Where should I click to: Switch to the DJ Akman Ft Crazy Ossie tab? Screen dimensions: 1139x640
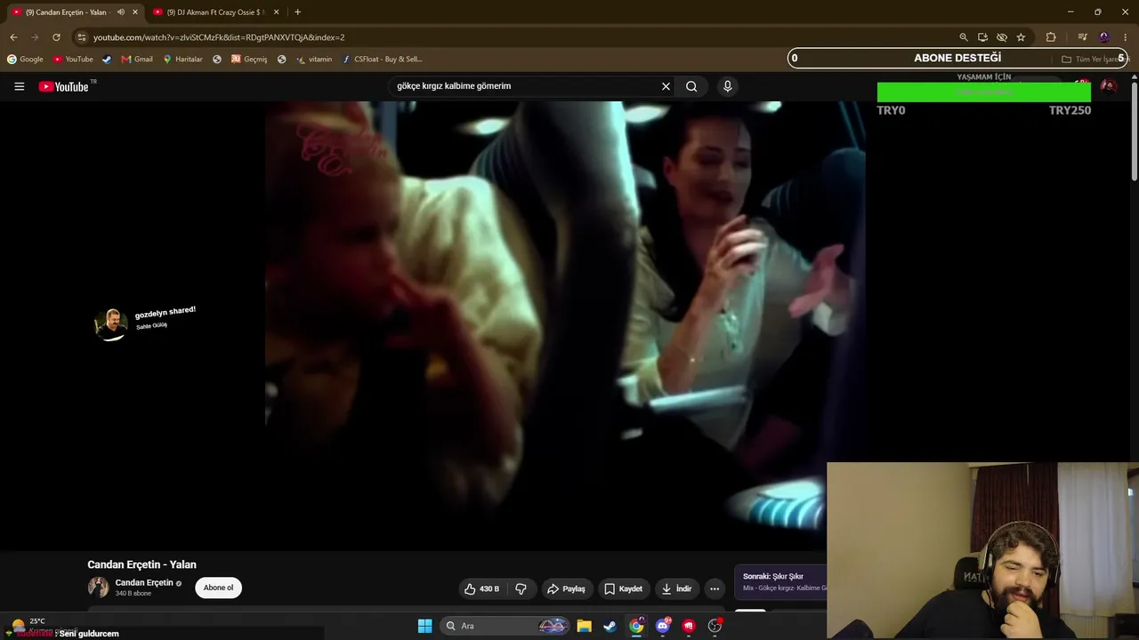coord(214,12)
